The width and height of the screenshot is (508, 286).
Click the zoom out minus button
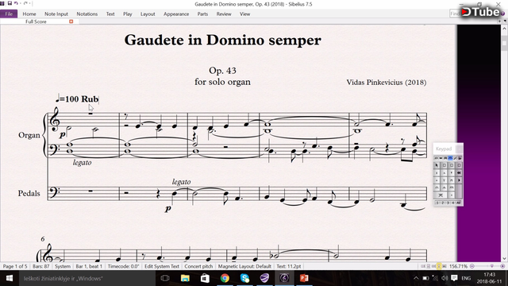point(472,266)
